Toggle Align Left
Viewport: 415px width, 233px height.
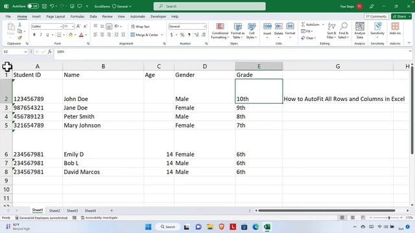[95, 34]
